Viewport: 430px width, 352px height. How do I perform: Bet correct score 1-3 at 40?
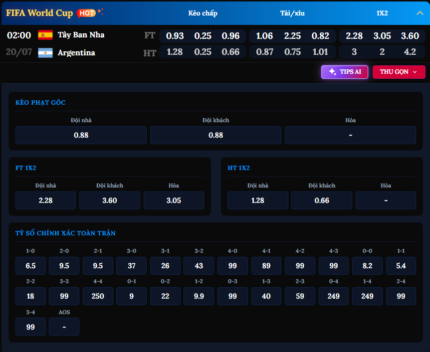[266, 296]
